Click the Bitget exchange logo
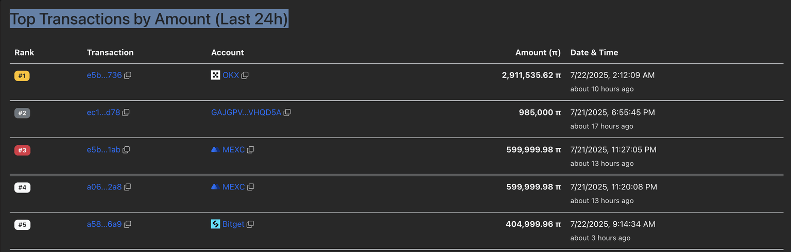Viewport: 791px width, 252px height. (x=215, y=224)
